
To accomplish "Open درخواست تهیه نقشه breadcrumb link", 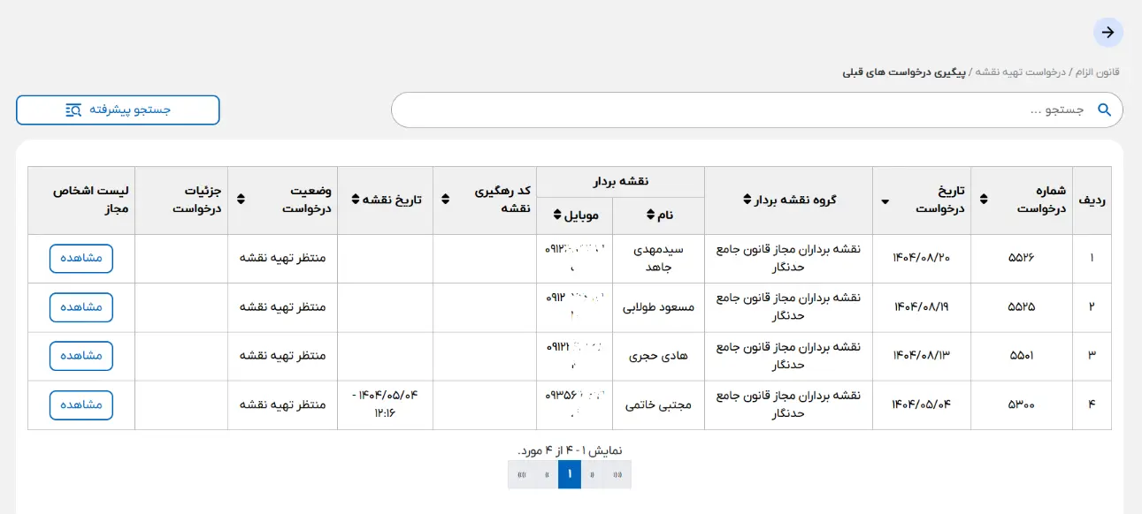I will 1021,72.
